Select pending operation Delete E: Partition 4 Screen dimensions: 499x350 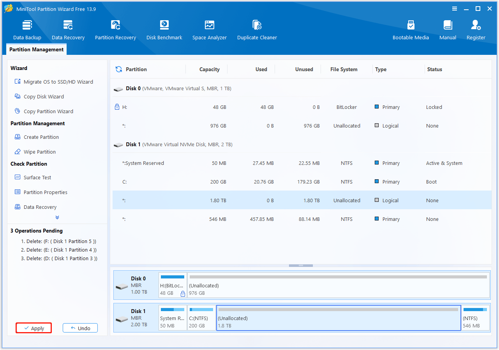(59, 250)
